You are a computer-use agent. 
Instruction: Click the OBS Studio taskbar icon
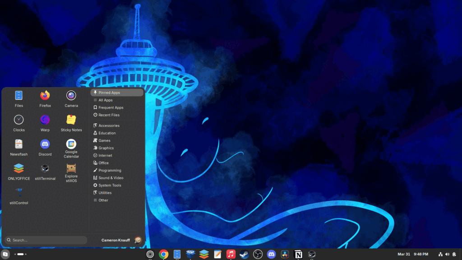click(258, 254)
